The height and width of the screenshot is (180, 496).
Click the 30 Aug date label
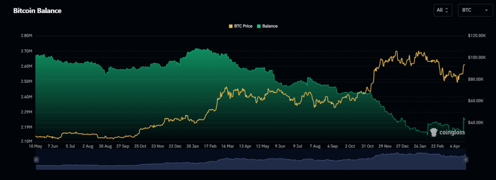pyautogui.click(x=105, y=147)
